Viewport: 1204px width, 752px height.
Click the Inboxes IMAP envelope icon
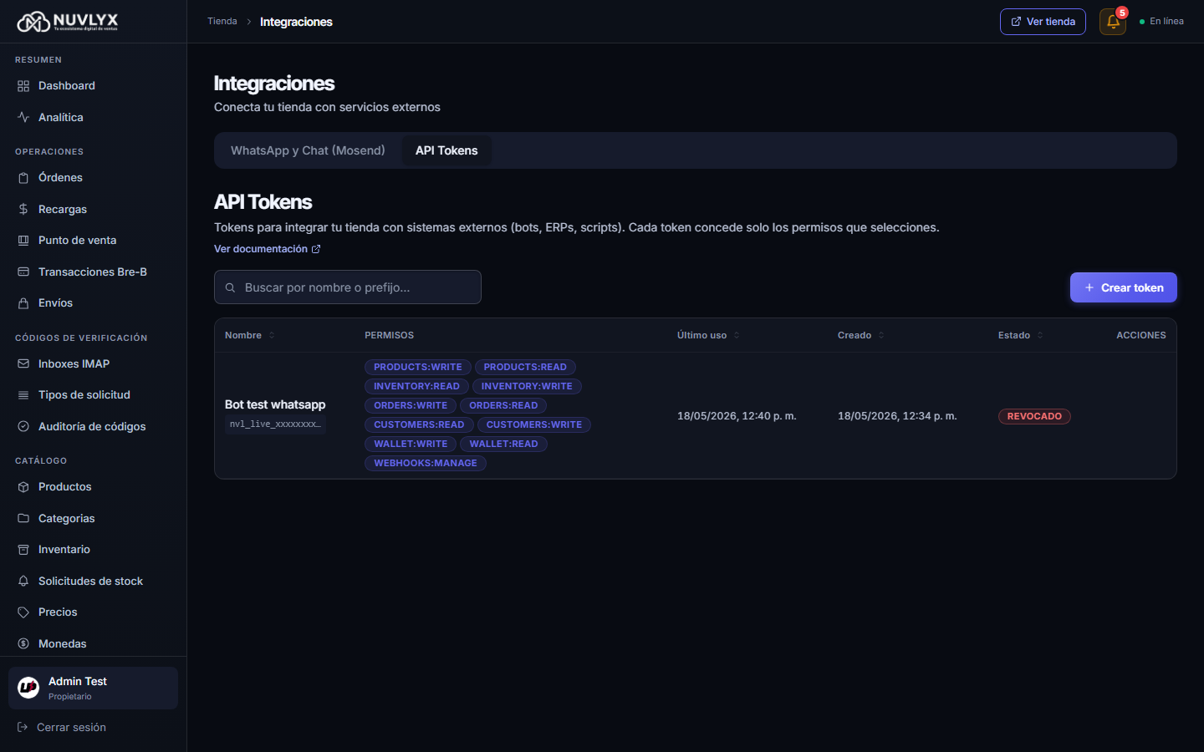point(23,363)
